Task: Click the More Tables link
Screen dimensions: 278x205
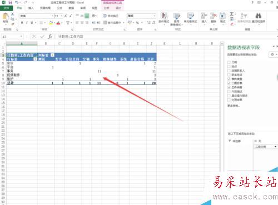Action: tap(234, 106)
